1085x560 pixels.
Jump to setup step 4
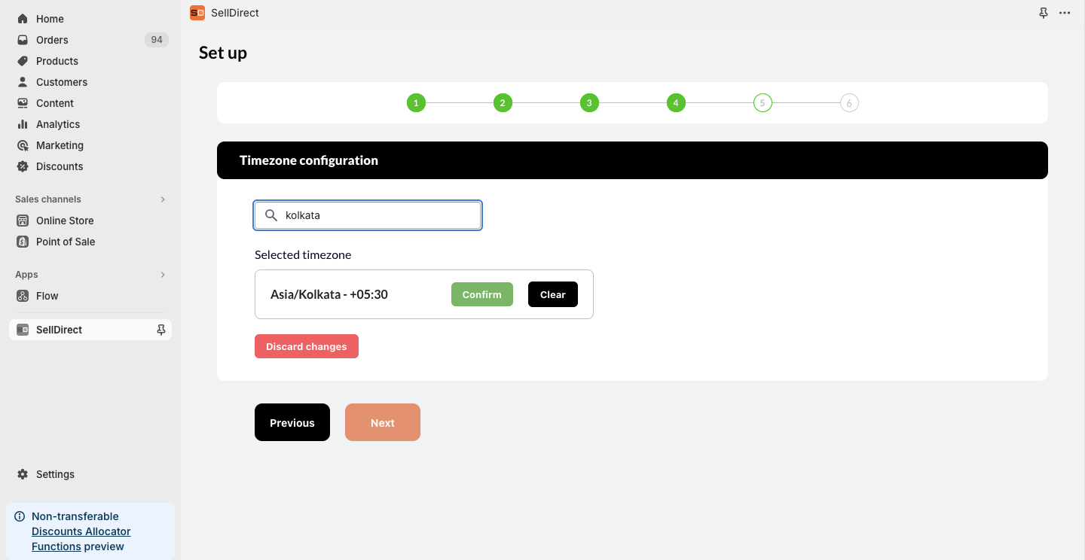pyautogui.click(x=676, y=102)
